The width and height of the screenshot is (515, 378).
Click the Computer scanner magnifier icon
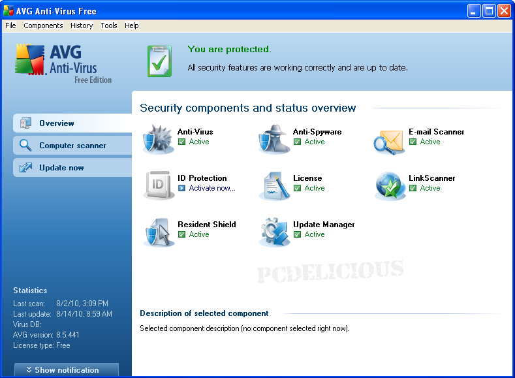tap(25, 145)
